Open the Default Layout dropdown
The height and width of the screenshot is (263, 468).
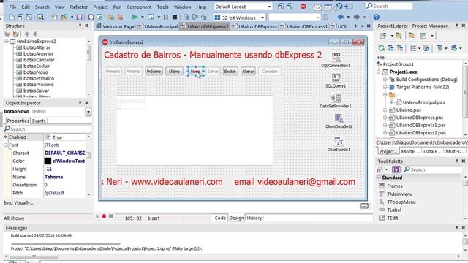[x=269, y=7]
